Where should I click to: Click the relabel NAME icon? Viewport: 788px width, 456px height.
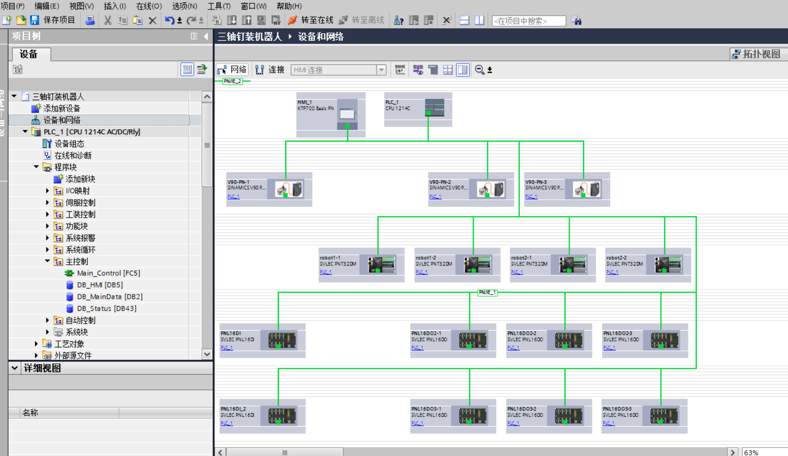coord(400,70)
